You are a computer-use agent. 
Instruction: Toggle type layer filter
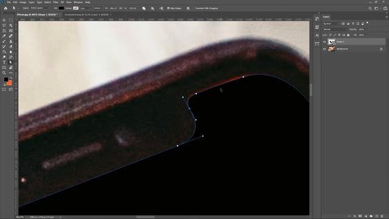(353, 24)
